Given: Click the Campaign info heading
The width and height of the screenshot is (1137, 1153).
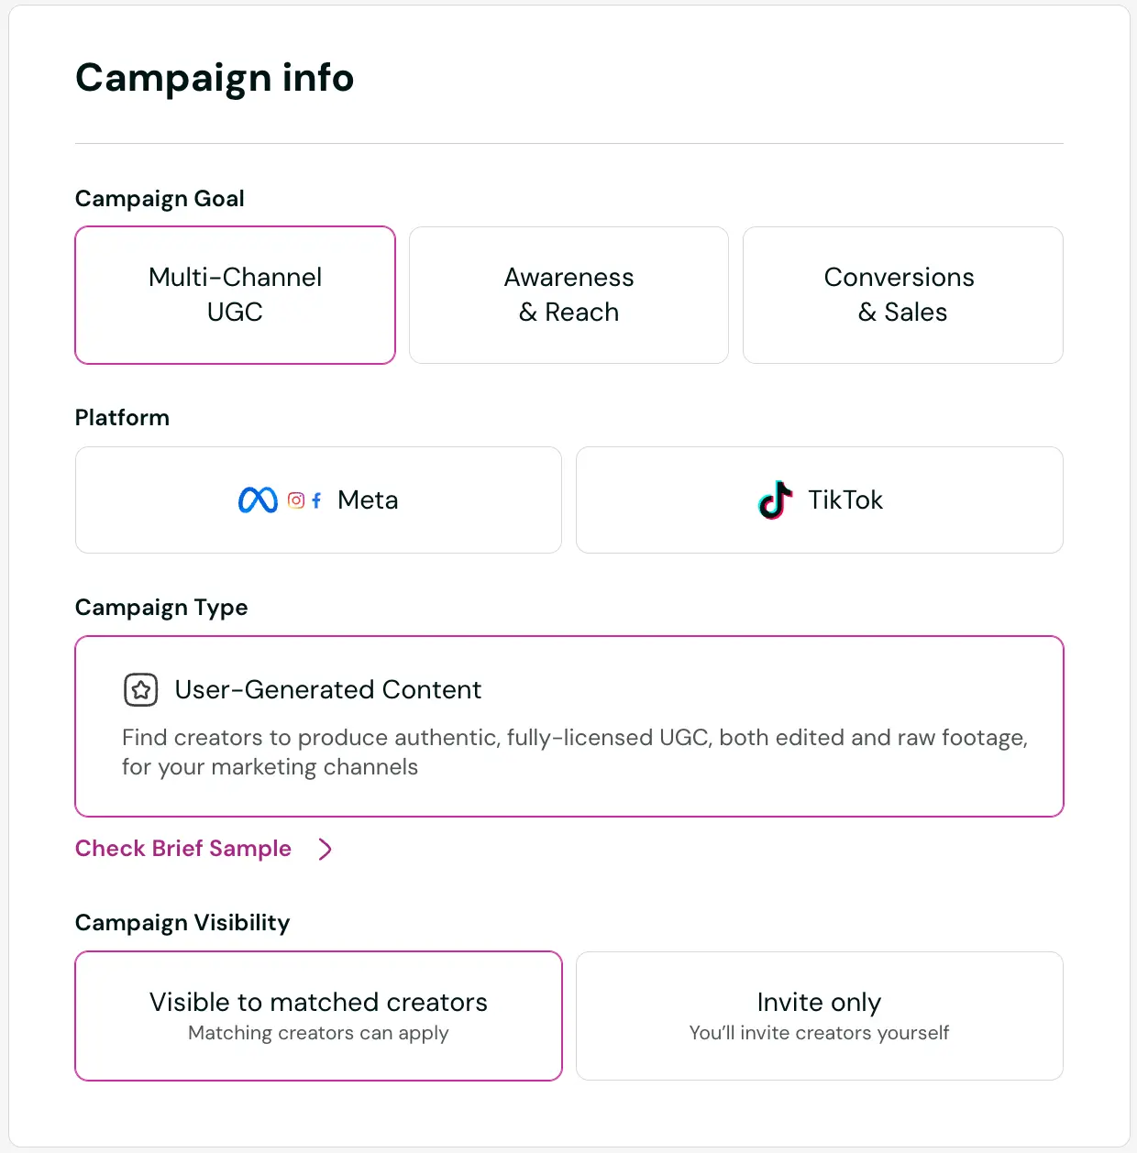Looking at the screenshot, I should click(x=215, y=78).
